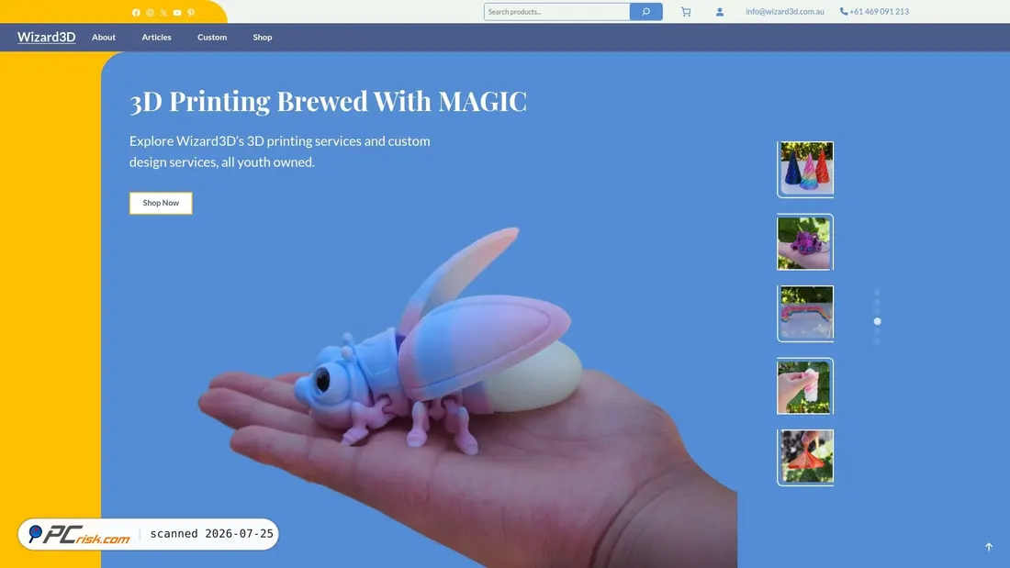Open the Shop menu item
The image size is (1010, 568).
tap(263, 38)
